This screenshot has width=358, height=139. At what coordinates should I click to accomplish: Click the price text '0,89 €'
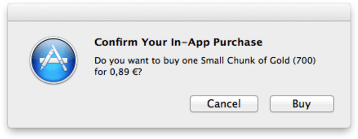click(123, 73)
